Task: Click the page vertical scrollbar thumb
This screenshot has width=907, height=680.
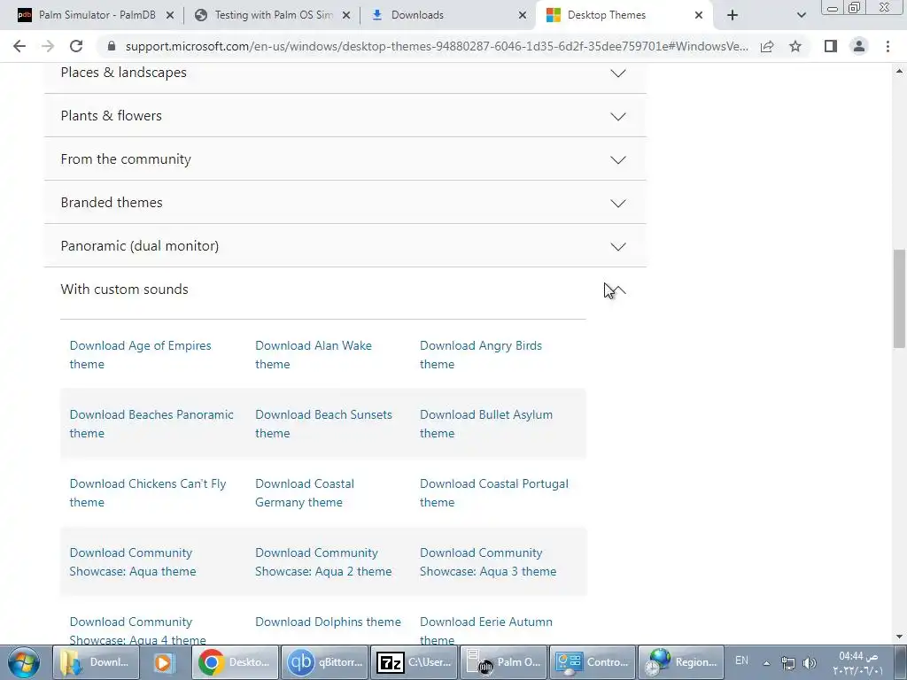Action: pyautogui.click(x=899, y=298)
